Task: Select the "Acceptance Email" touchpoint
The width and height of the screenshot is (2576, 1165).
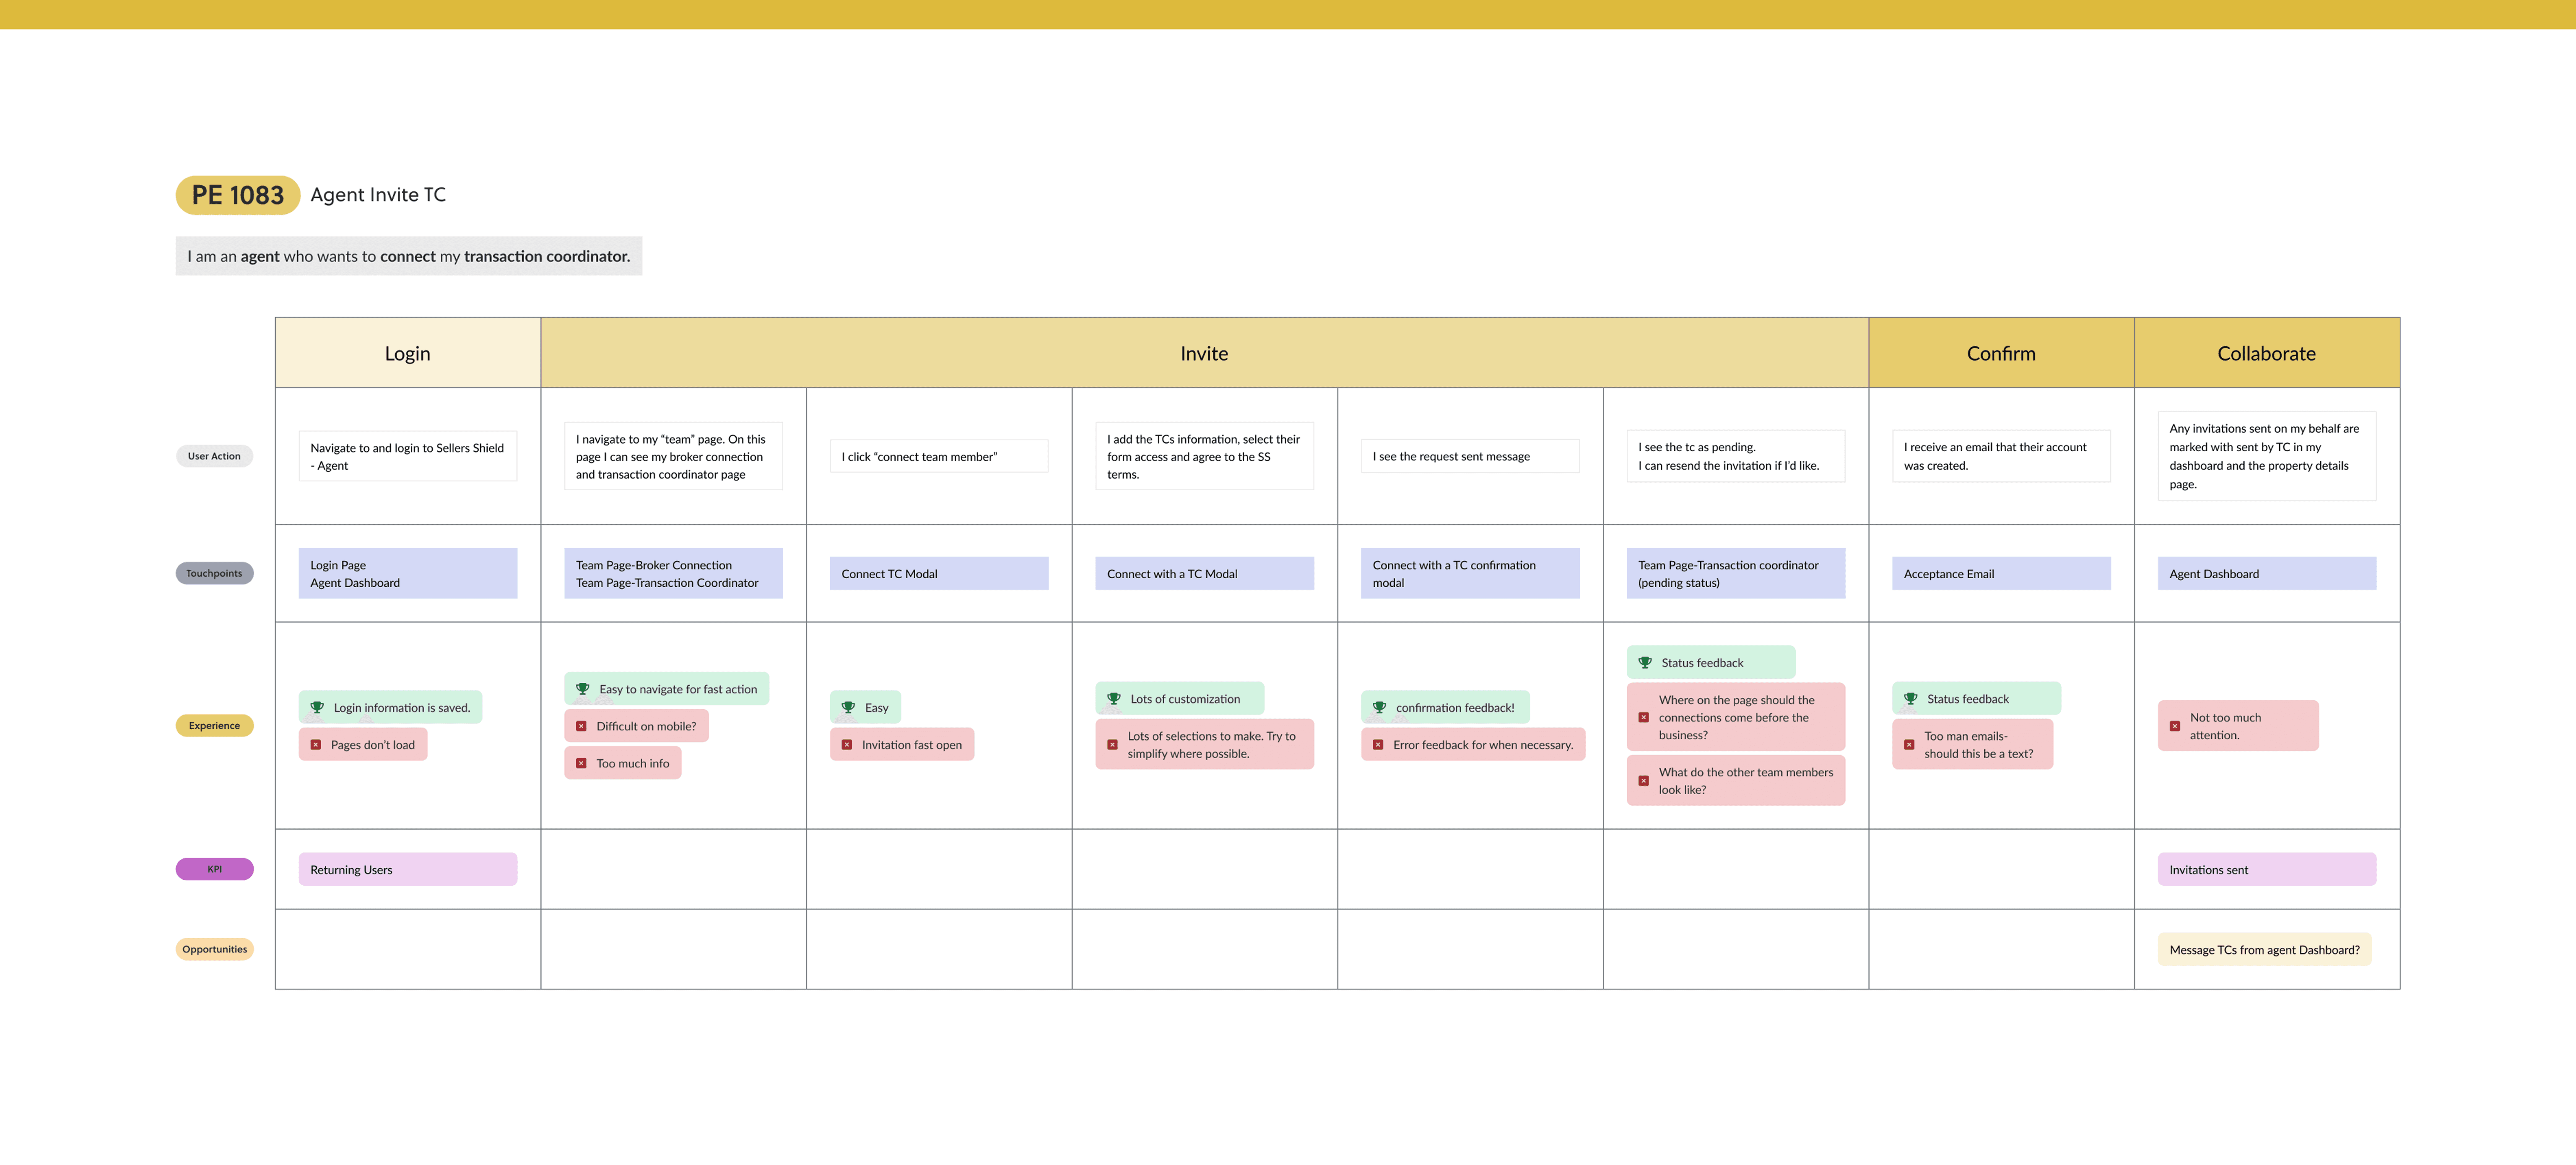Action: [x=2001, y=573]
